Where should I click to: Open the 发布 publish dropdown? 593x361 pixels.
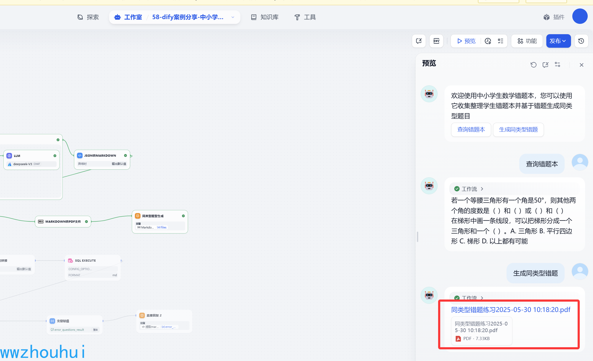click(x=558, y=41)
